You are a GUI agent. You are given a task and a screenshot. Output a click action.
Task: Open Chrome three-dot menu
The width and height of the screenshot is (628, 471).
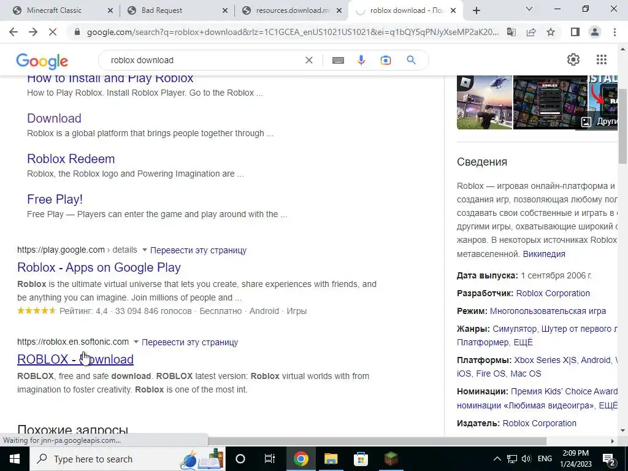coord(615,32)
